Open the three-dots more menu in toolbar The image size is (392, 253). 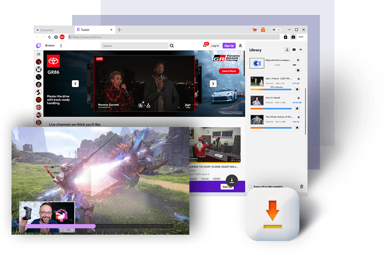[x=301, y=37]
